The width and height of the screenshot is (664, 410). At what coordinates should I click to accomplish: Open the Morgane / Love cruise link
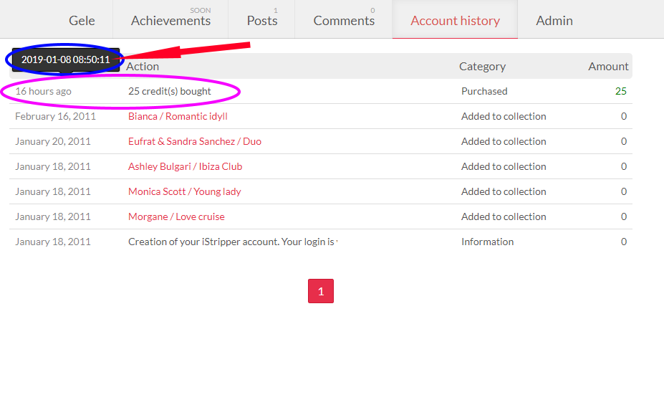pyautogui.click(x=176, y=216)
